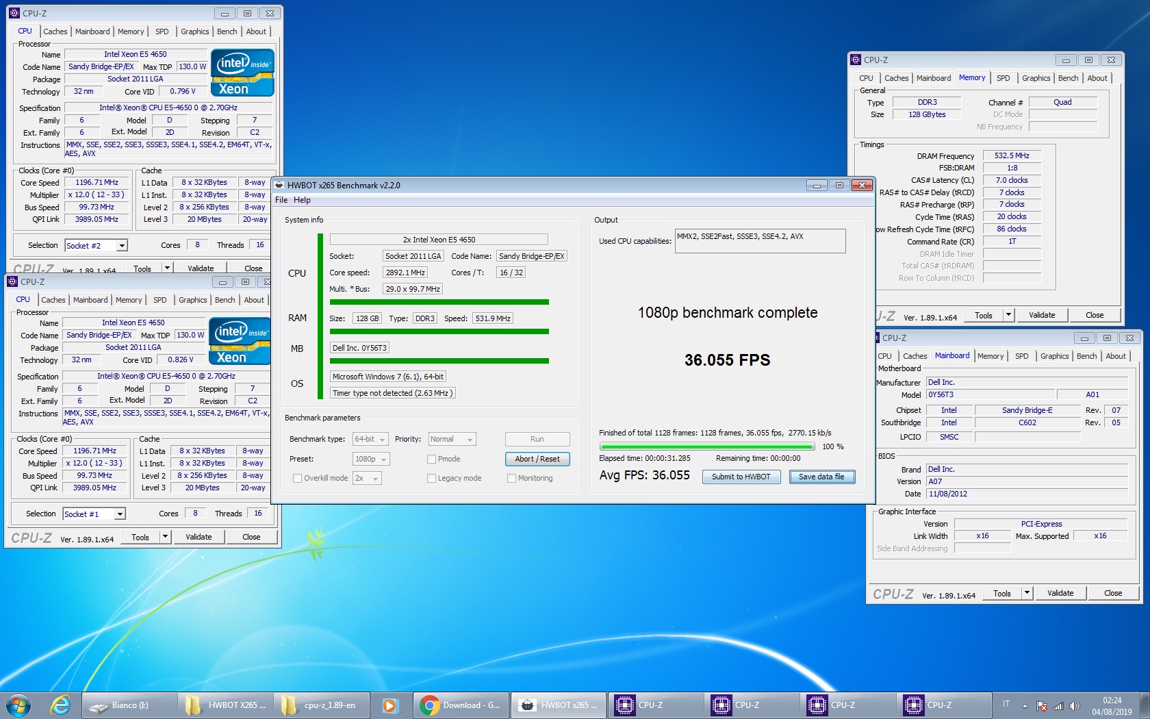This screenshot has width=1150, height=719.
Task: Click the 36.055 FPS result text
Action: 728,360
